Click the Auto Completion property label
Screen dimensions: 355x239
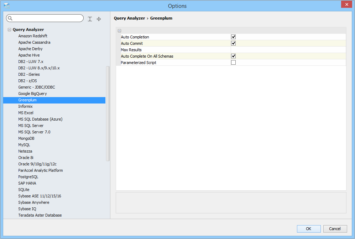coord(135,37)
